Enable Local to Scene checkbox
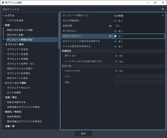 tap(116, 71)
